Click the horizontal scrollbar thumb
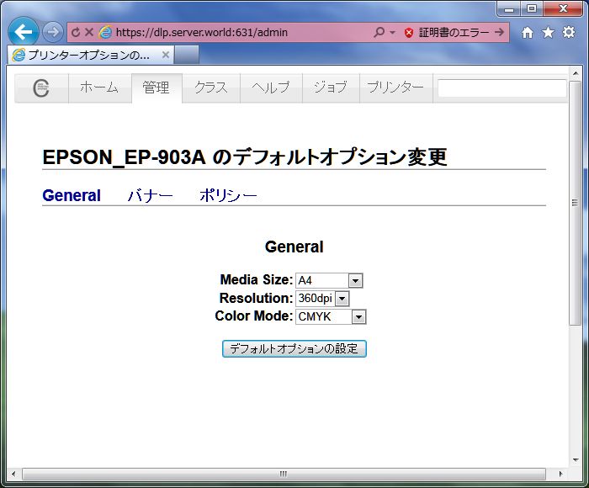 click(x=284, y=474)
